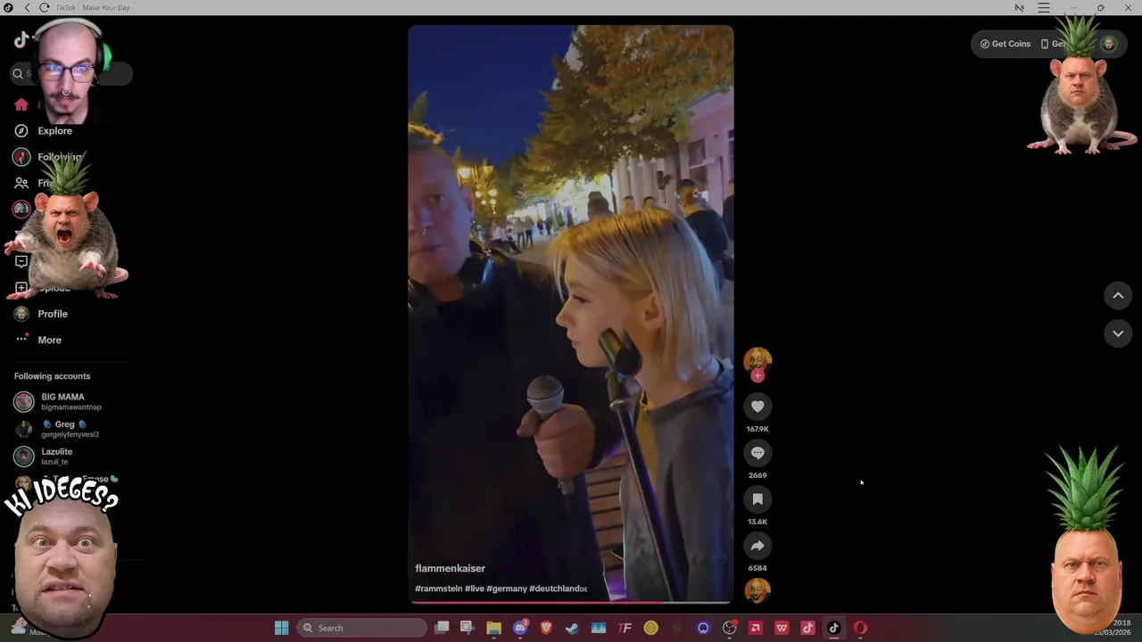The width and height of the screenshot is (1142, 642).
Task: Click the Get Coins button
Action: [1005, 44]
